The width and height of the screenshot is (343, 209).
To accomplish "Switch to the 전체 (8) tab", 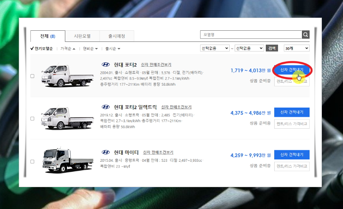I will [x=48, y=36].
